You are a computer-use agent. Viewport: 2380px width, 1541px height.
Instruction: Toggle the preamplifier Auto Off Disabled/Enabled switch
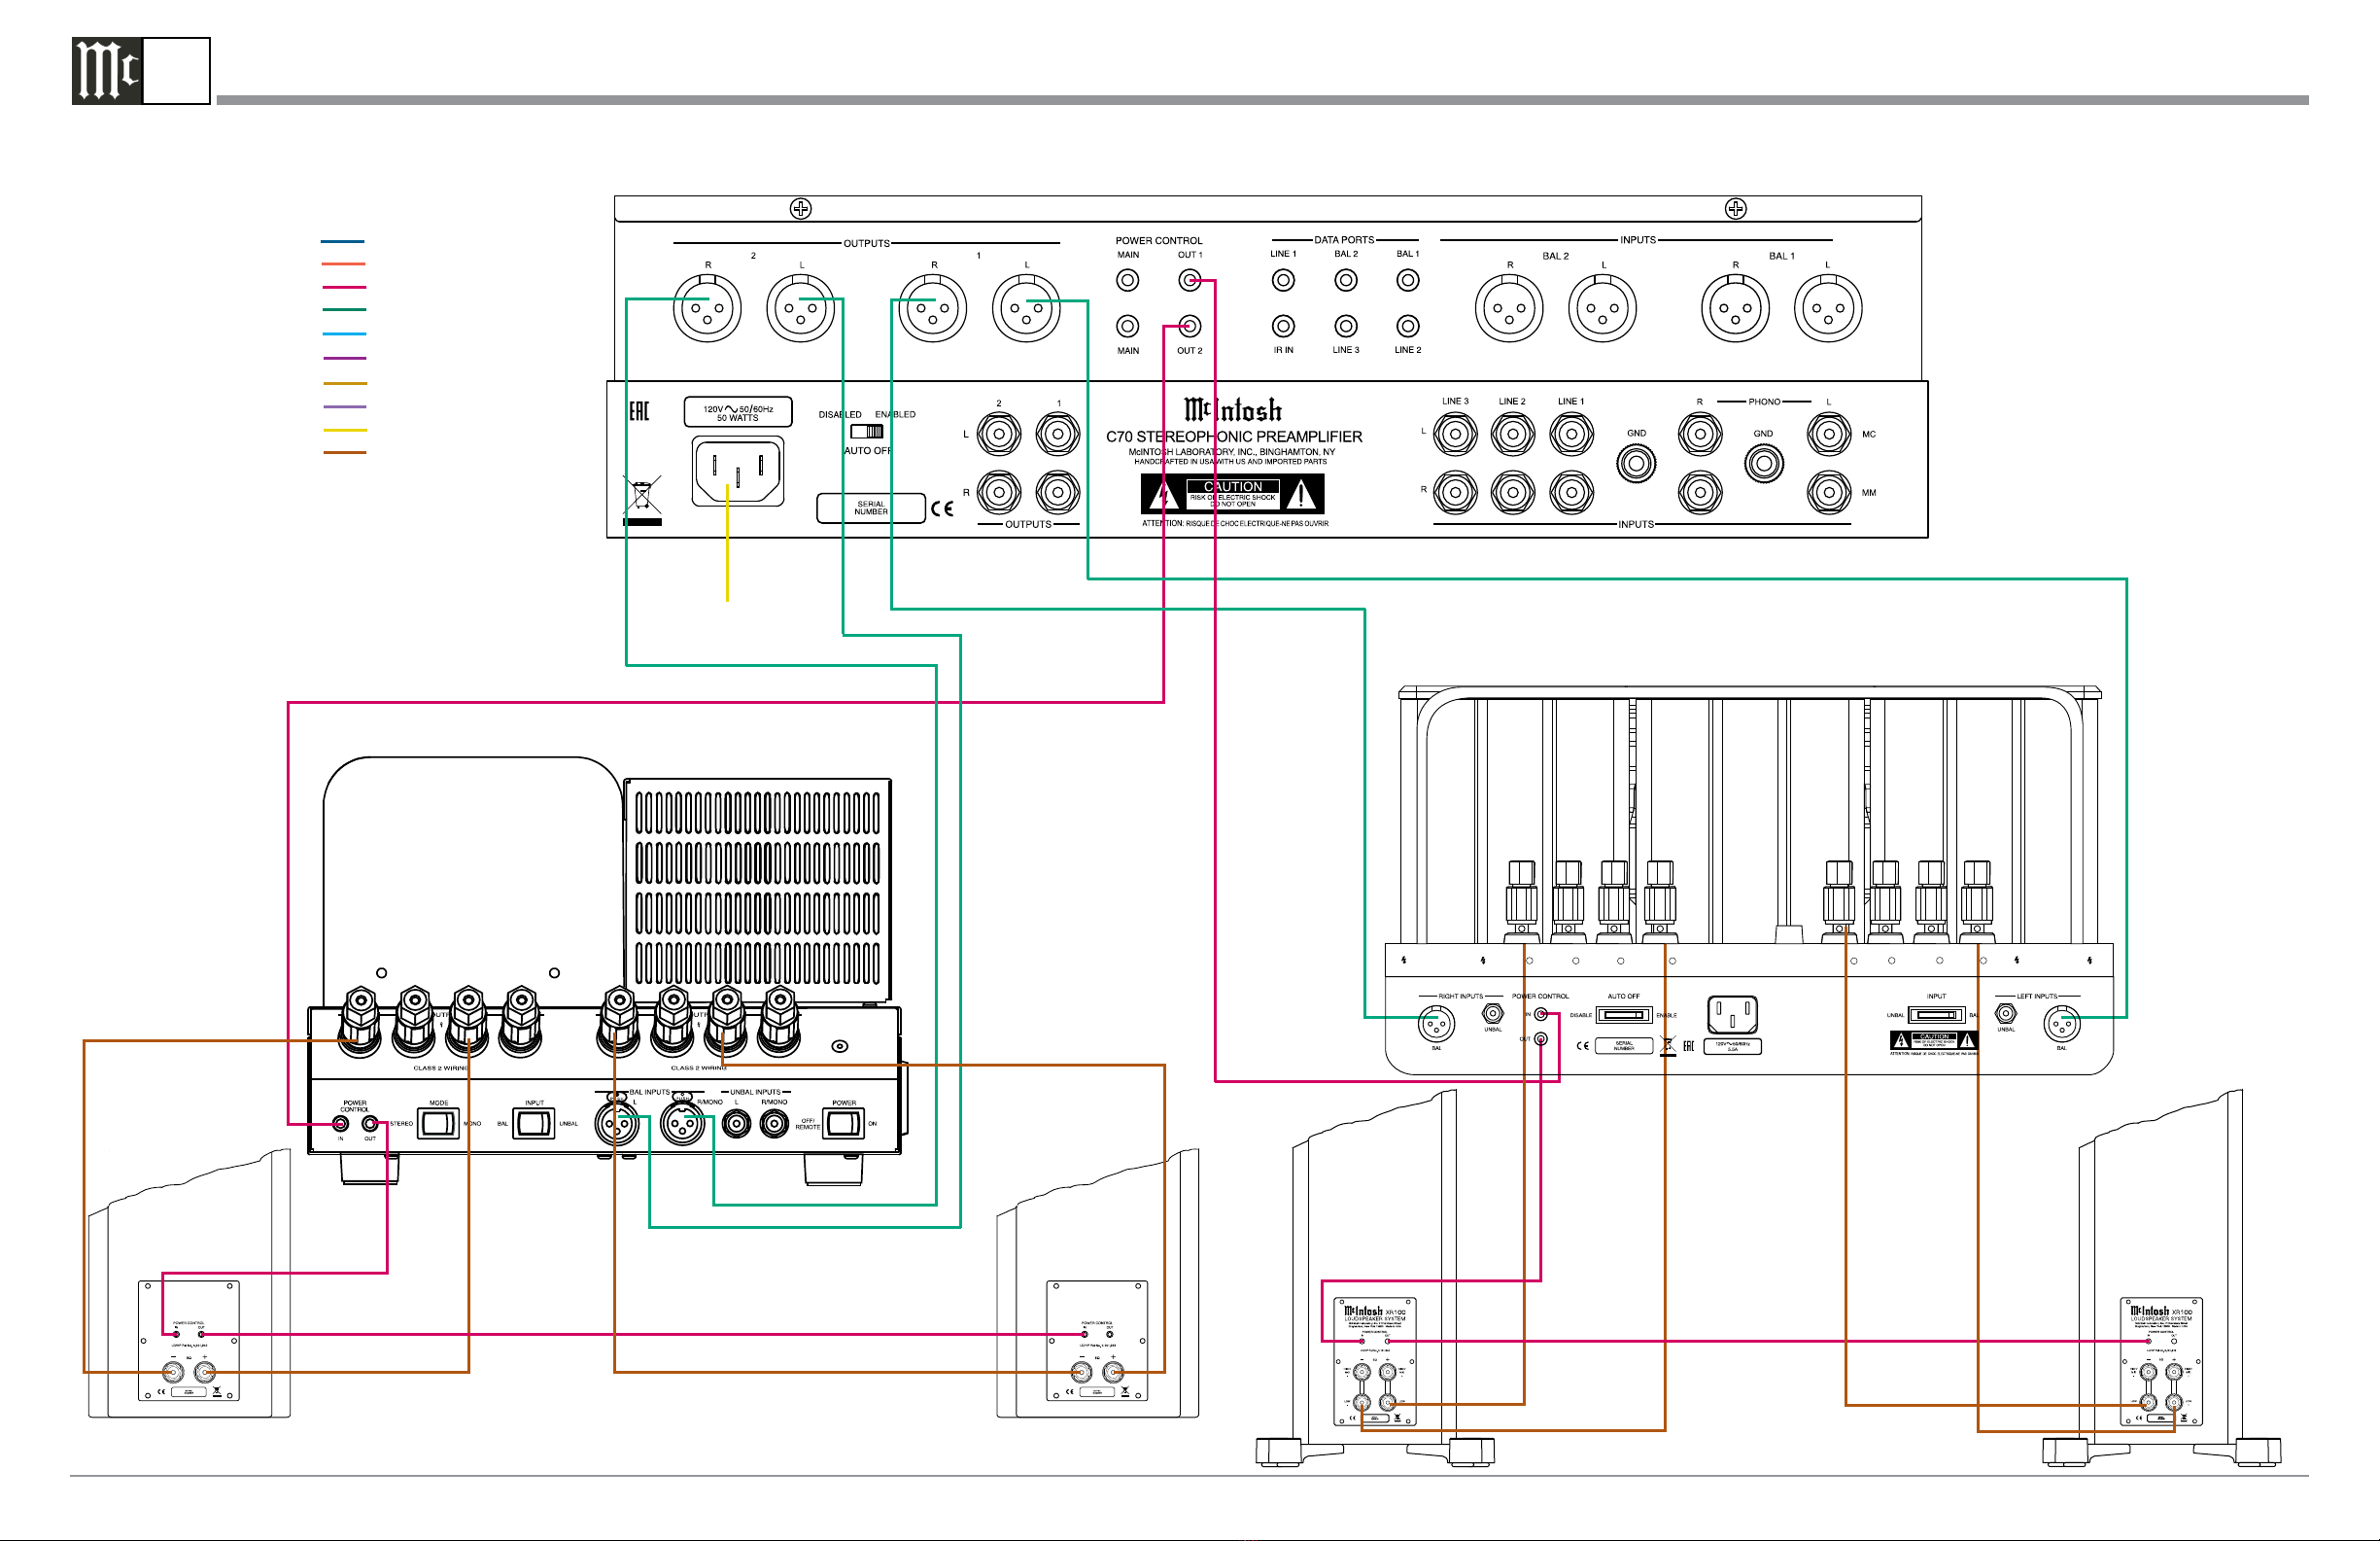[x=867, y=432]
